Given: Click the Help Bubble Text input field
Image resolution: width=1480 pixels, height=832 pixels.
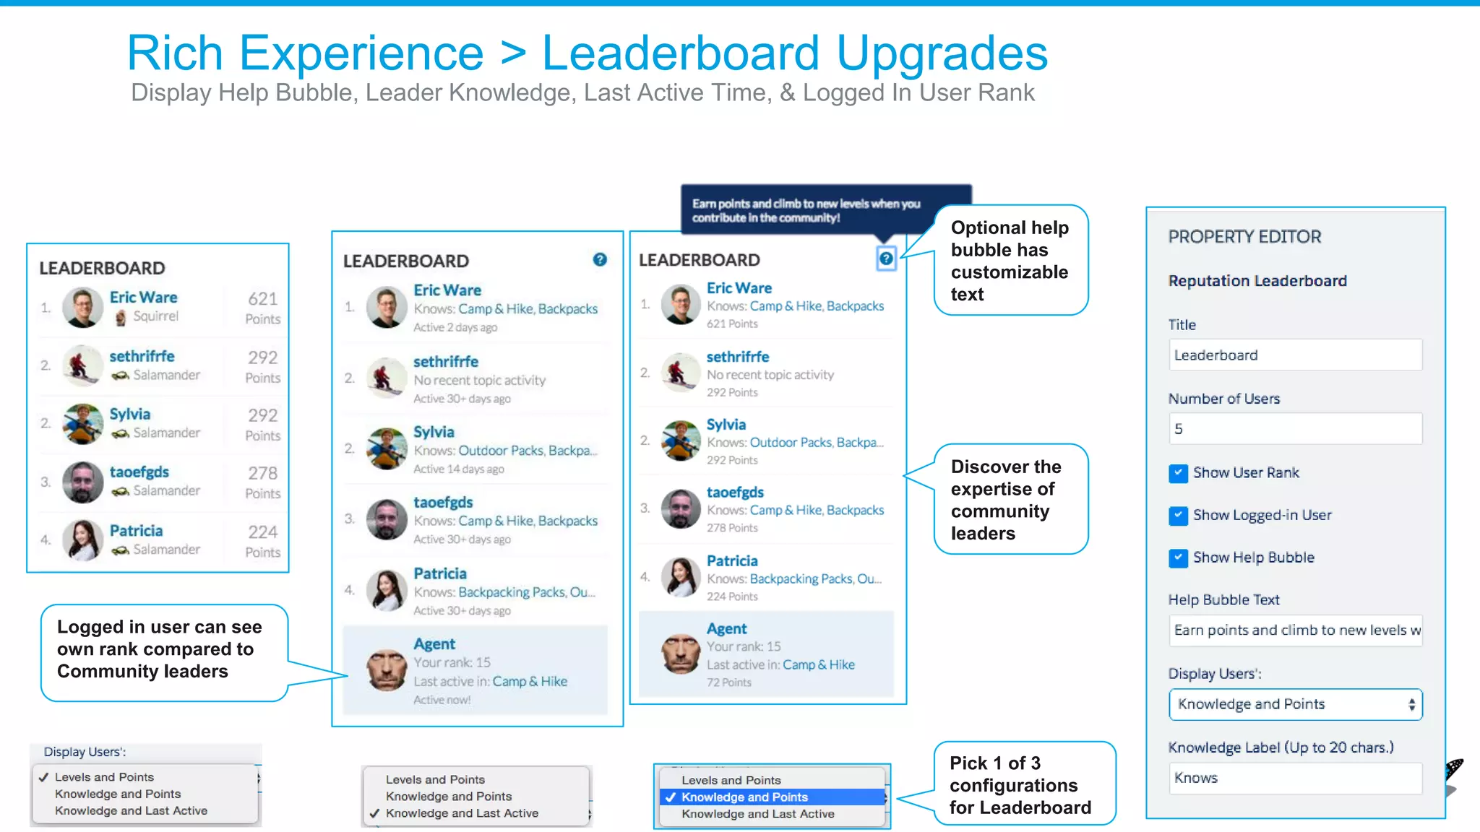Looking at the screenshot, I should tap(1296, 630).
